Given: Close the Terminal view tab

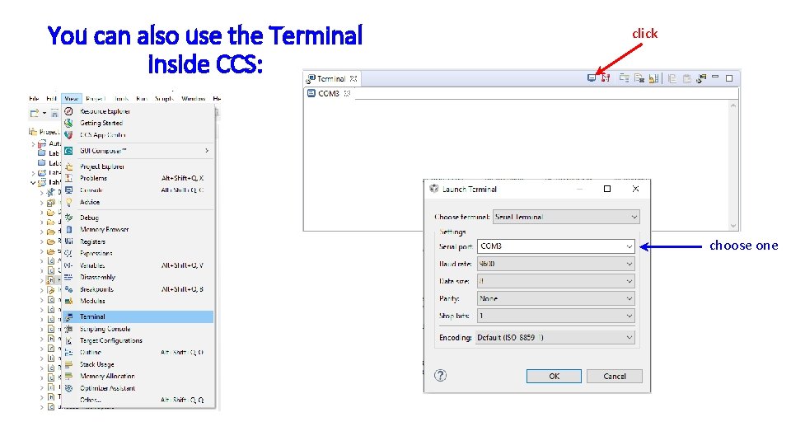Looking at the screenshot, I should [x=353, y=79].
